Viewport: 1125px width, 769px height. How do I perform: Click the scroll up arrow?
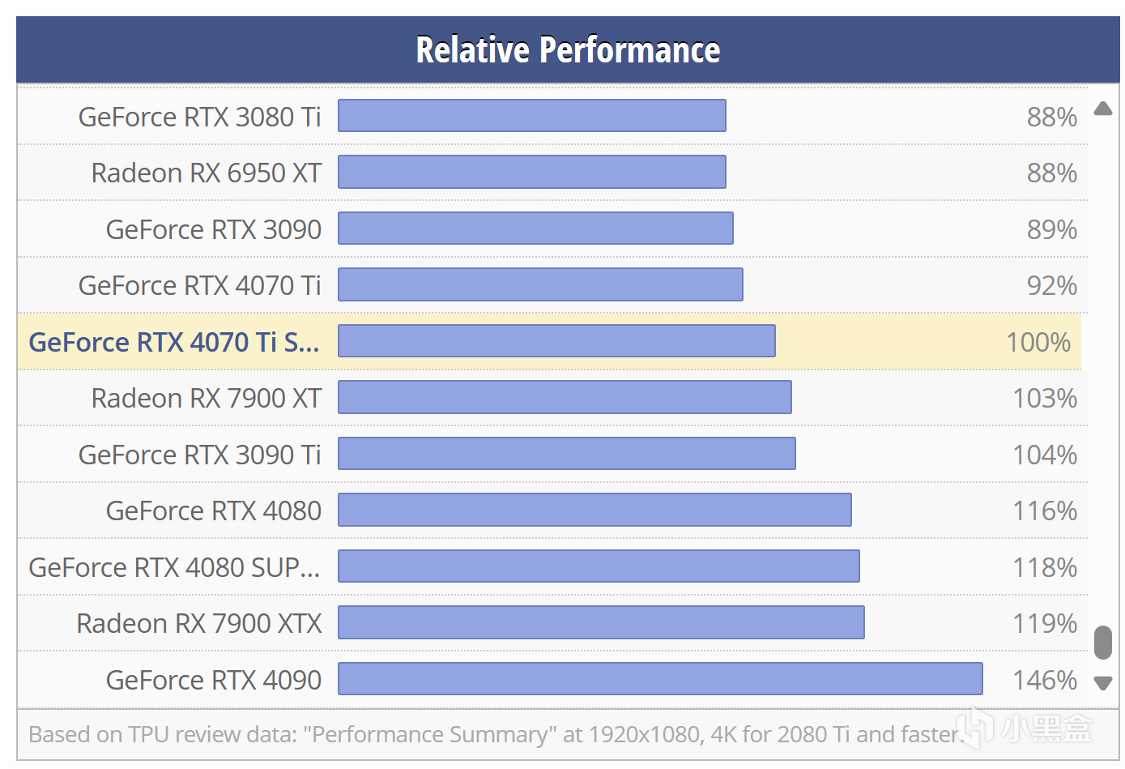tap(1102, 109)
